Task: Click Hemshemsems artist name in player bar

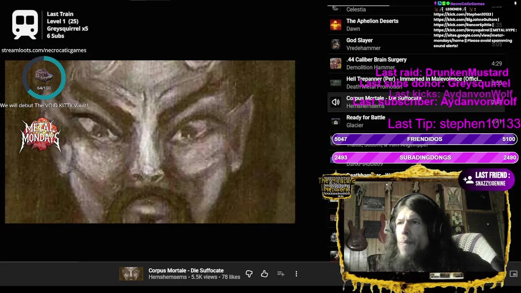Action: tap(168, 277)
